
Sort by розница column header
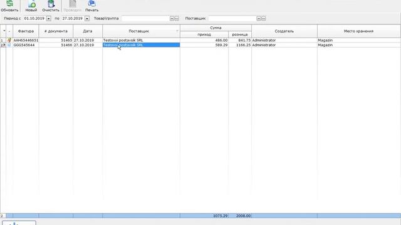[x=240, y=34]
